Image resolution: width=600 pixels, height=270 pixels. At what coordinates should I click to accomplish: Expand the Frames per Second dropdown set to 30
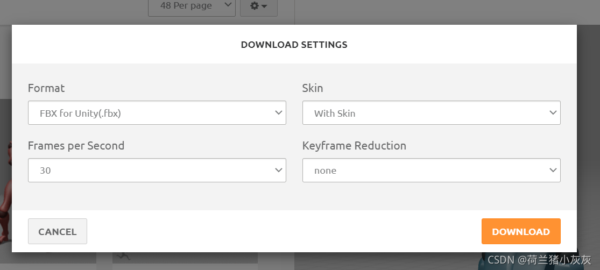coord(157,170)
